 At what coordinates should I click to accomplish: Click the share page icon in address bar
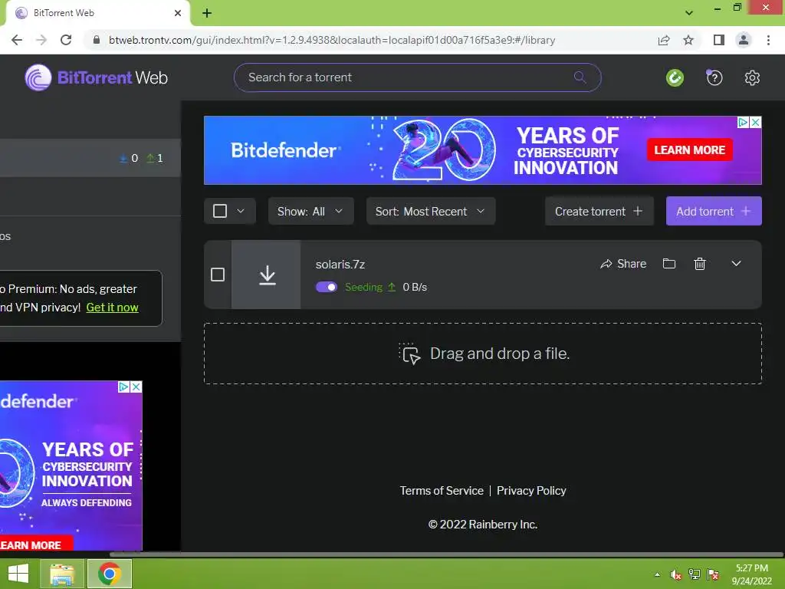[x=664, y=40]
